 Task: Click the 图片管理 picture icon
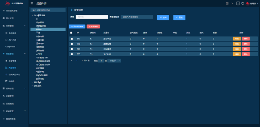click(4, 18)
